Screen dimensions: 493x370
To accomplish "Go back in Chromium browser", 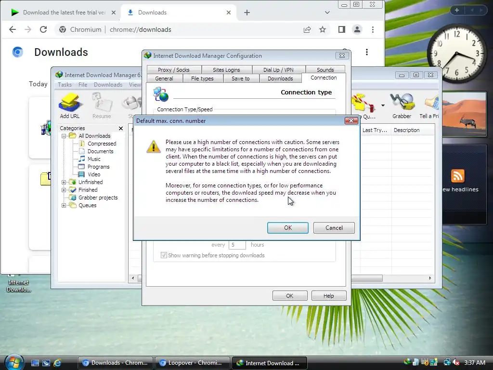I will click(12, 29).
